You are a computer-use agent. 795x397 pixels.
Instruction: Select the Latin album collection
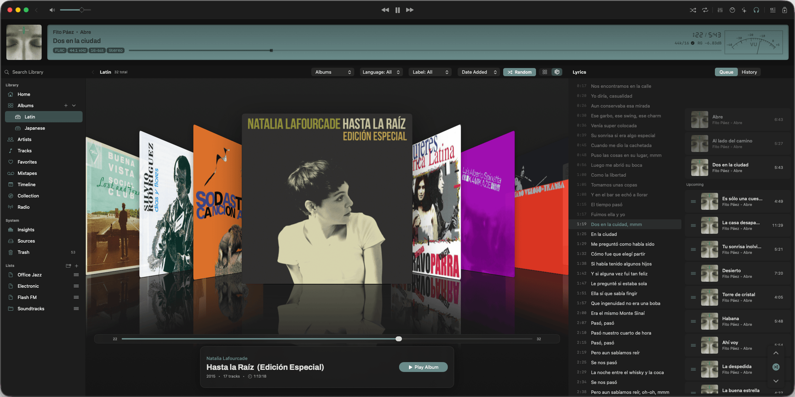pyautogui.click(x=43, y=117)
